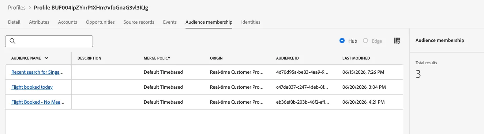Click the breadcrumb chevron after Profiles
Image resolution: width=484 pixels, height=134 pixels.
tap(30, 7)
